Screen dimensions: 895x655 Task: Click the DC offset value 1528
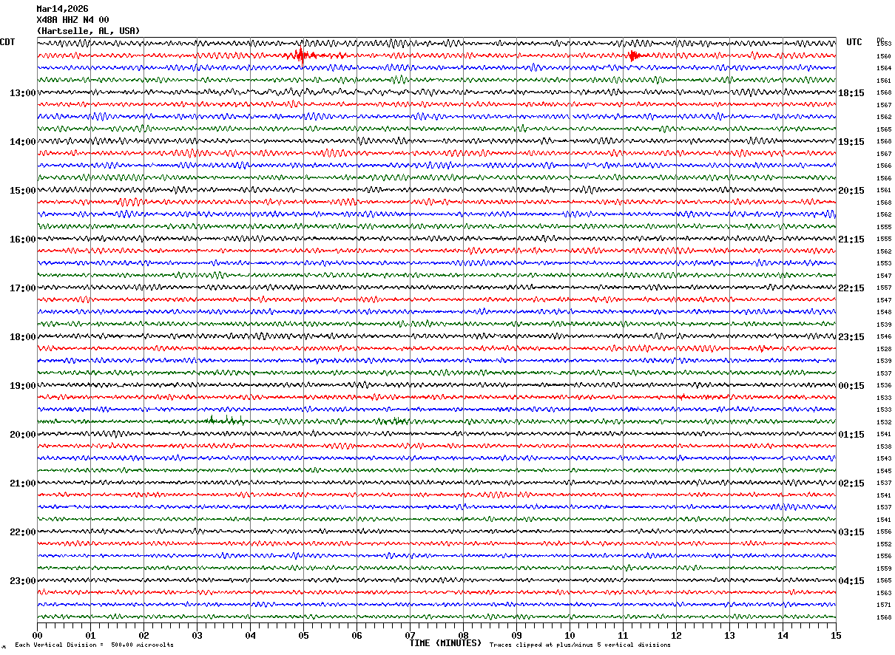[883, 349]
